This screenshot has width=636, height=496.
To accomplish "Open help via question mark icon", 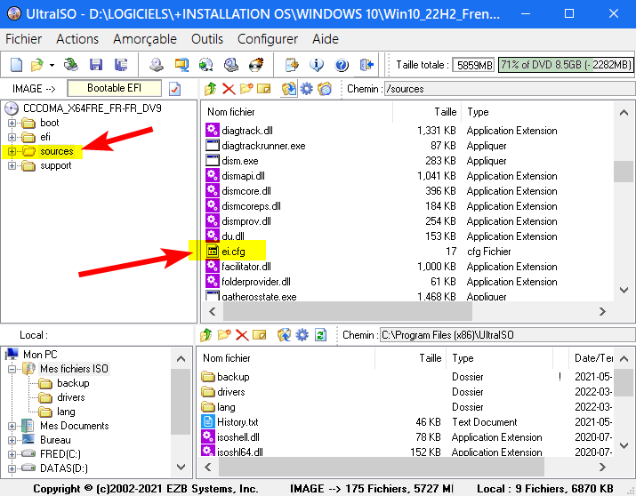I will click(342, 65).
